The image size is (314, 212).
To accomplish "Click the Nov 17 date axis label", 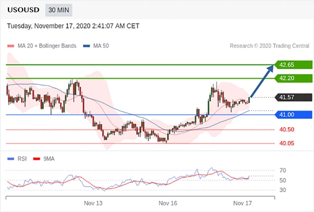I will (243, 203).
